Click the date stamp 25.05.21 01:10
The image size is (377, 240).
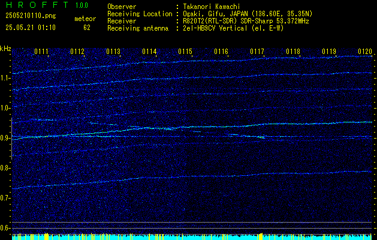31,28
